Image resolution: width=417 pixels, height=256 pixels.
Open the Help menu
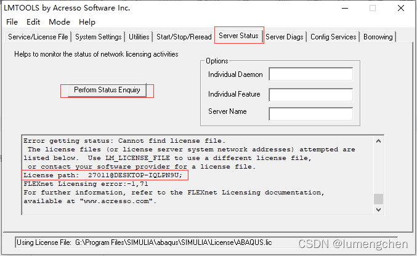click(87, 22)
